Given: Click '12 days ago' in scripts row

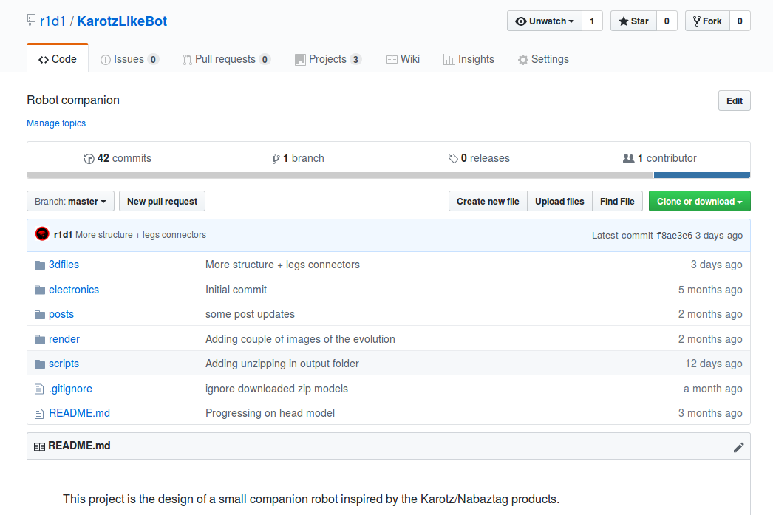Looking at the screenshot, I should coord(713,364).
